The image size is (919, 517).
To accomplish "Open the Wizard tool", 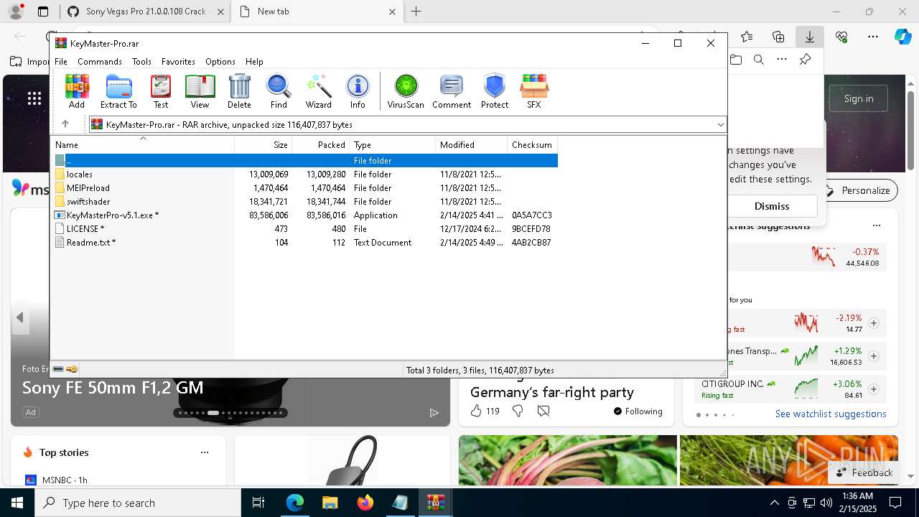I will coord(318,91).
